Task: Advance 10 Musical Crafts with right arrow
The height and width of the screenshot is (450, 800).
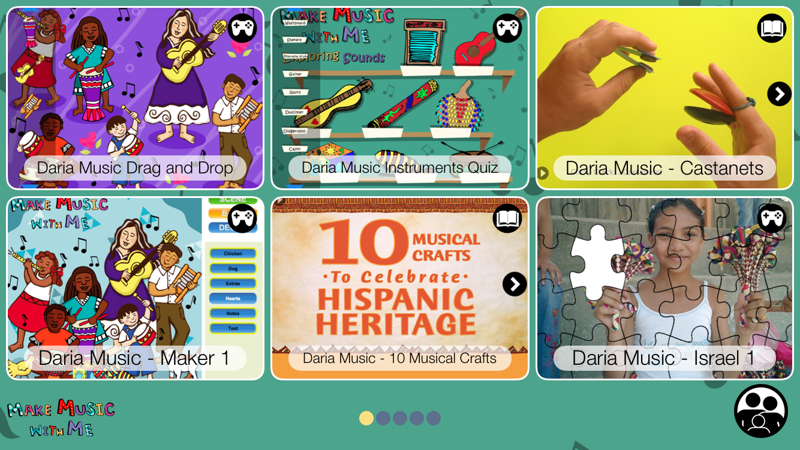Action: point(515,284)
